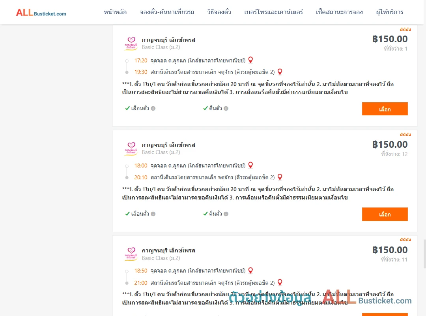
Task: Click operator name on the 18:50 trip card
Action: (168, 250)
